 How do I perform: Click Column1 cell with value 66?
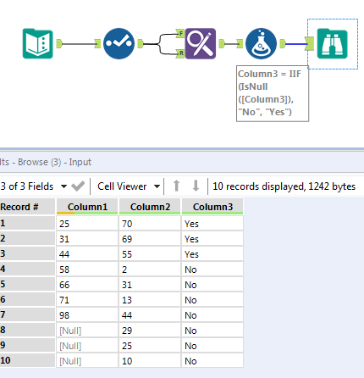pyautogui.click(x=87, y=285)
